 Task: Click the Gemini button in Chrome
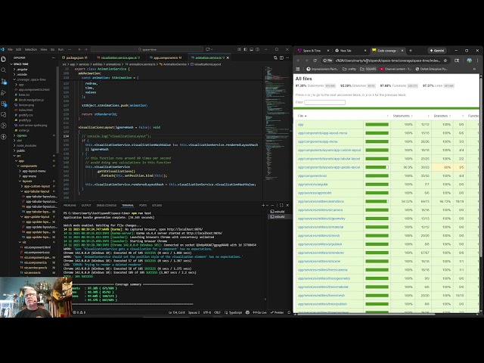click(437, 51)
